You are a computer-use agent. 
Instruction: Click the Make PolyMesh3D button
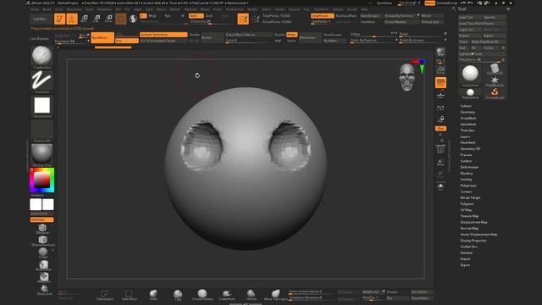[488, 42]
